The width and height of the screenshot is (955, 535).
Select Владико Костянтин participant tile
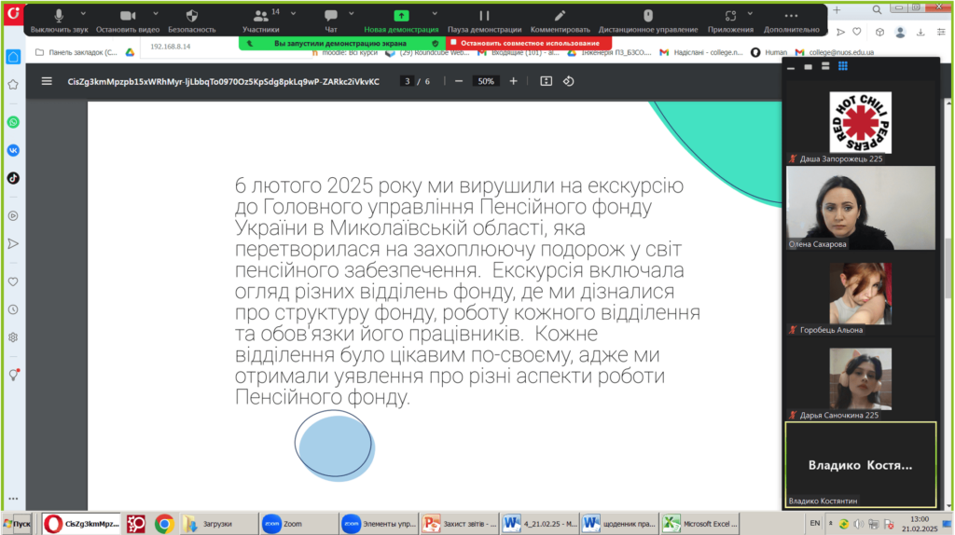pyautogui.click(x=861, y=465)
